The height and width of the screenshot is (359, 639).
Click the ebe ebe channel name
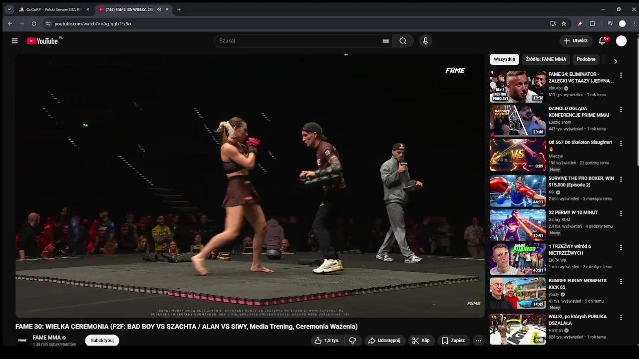coord(556,88)
